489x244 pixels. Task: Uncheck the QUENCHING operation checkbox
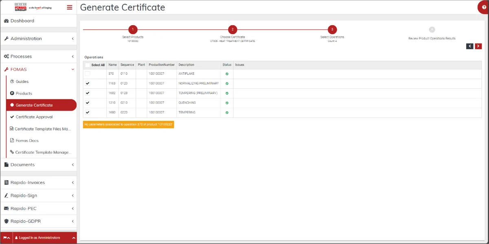[x=88, y=103]
